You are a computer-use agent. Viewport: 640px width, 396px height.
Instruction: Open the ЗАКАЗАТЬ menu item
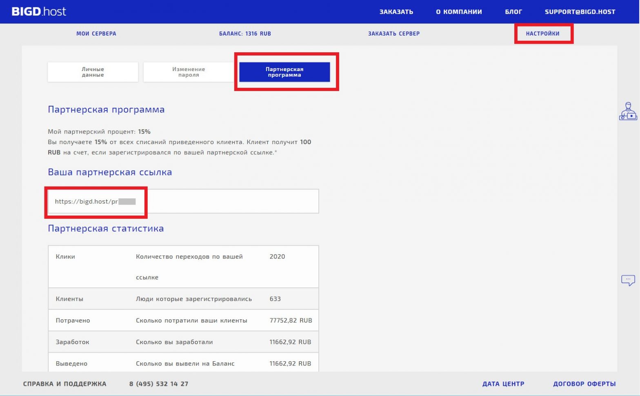[x=396, y=12]
